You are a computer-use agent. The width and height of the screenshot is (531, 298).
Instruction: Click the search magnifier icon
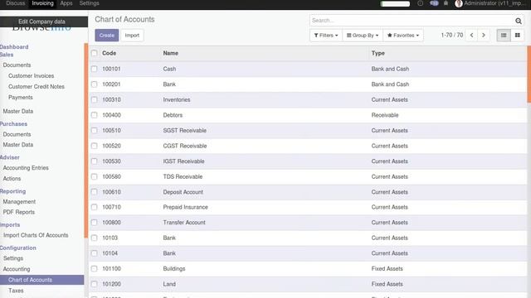point(518,21)
